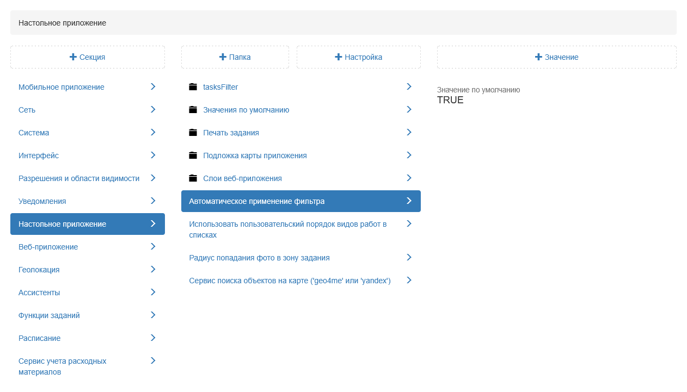
Task: Open the Расписание section
Action: (x=40, y=338)
